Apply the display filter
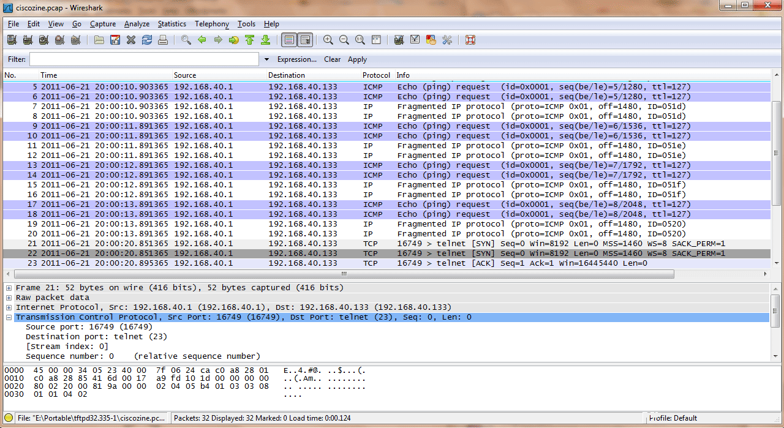The image size is (784, 428). click(357, 59)
